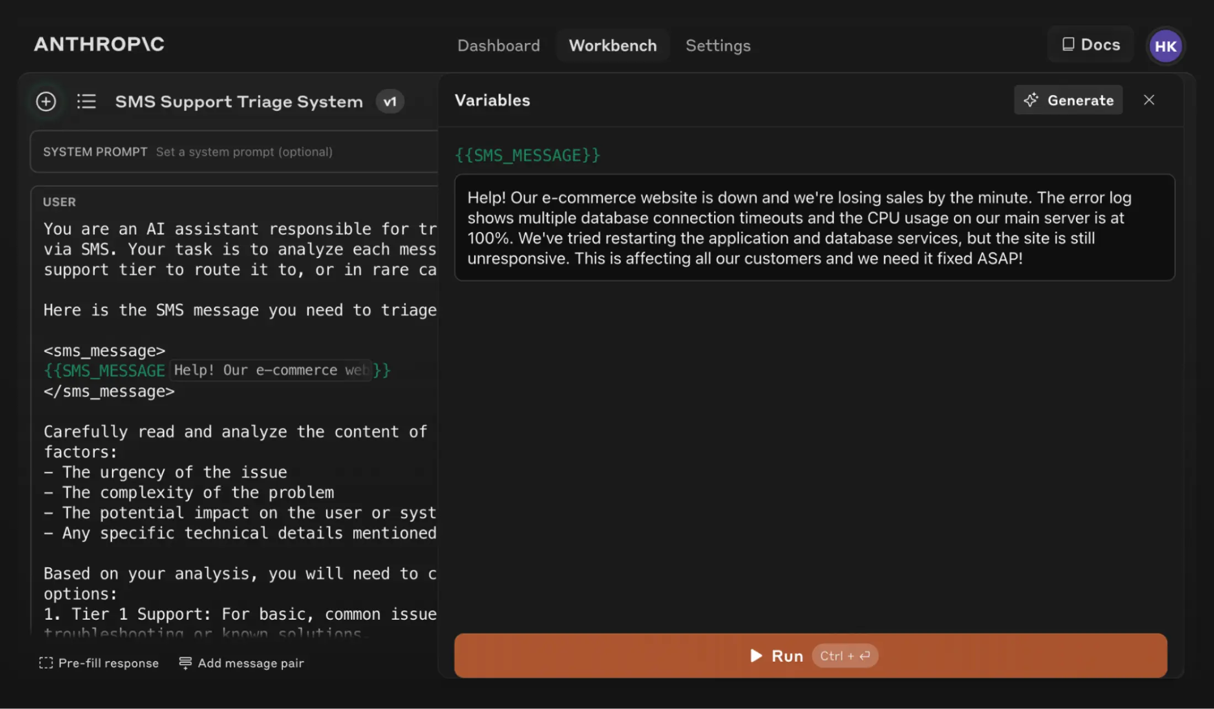Viewport: 1214px width, 709px height.
Task: Click the plus/add icon top left
Action: coord(46,100)
